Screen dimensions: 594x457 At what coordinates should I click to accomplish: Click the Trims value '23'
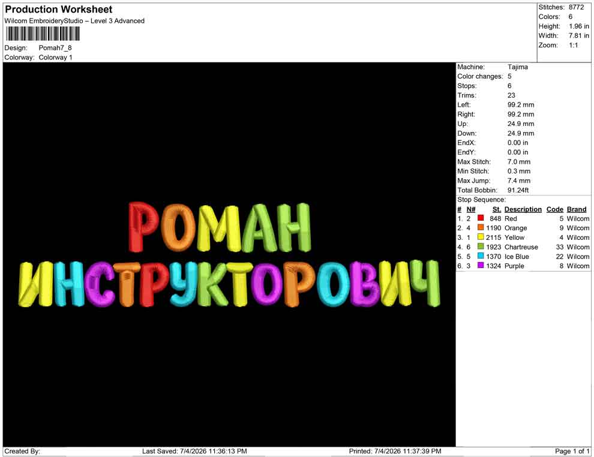point(511,95)
